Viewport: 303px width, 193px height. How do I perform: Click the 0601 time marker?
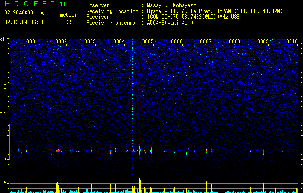[x=32, y=41]
